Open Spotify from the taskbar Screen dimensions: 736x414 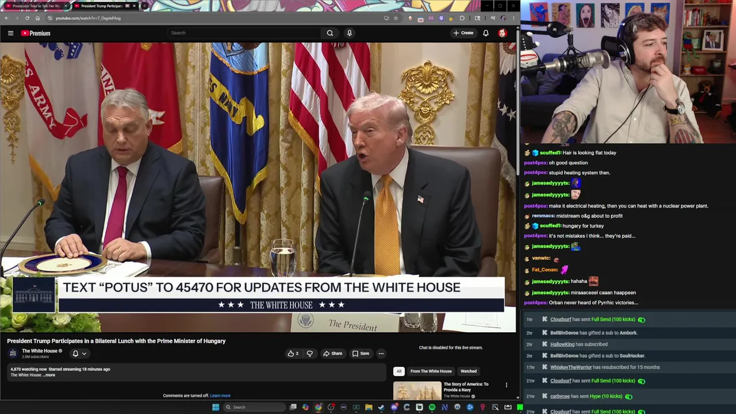432,407
